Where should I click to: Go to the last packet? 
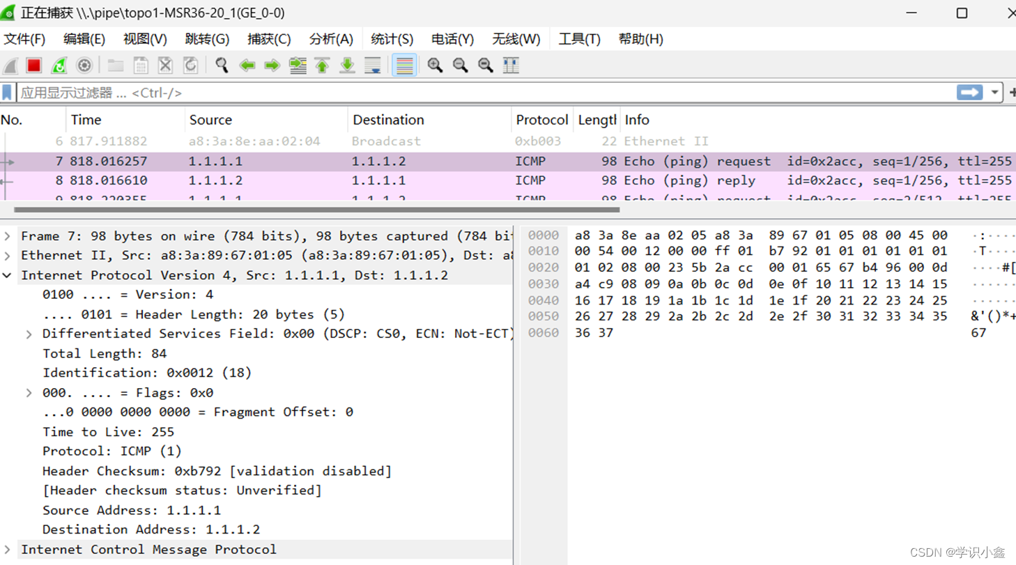[x=345, y=65]
